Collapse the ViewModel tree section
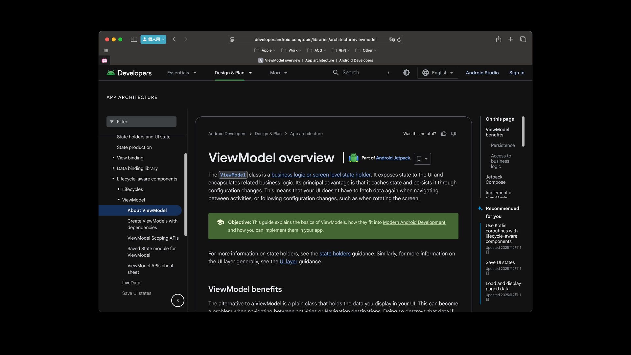The height and width of the screenshot is (355, 631). (119, 200)
